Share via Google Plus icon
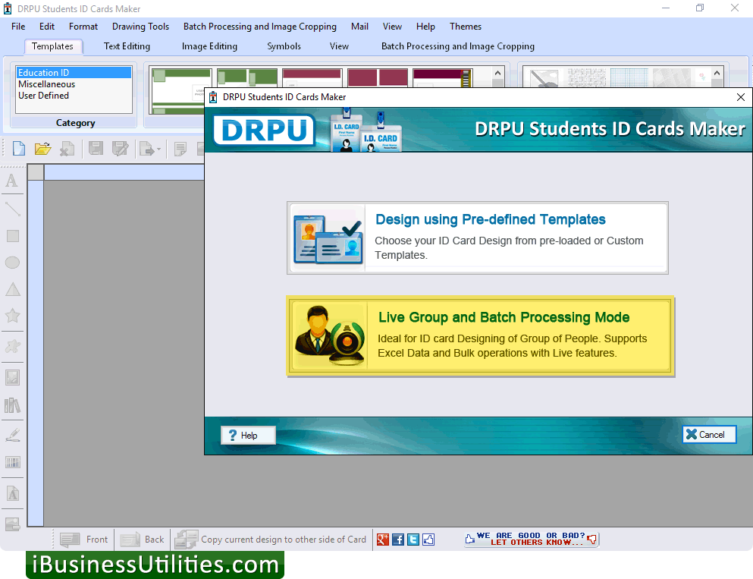 (383, 540)
